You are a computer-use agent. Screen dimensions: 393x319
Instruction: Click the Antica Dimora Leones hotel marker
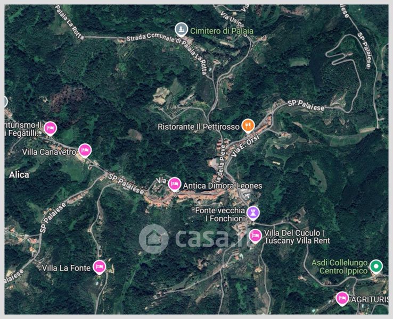[175, 184]
